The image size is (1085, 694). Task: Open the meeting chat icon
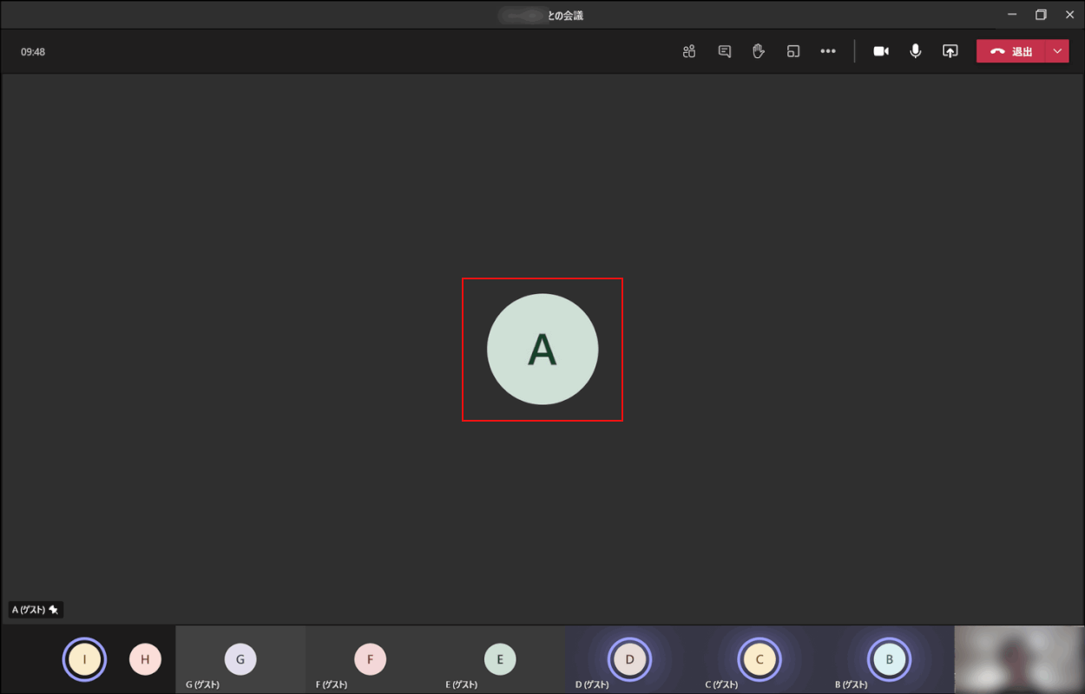click(x=724, y=51)
